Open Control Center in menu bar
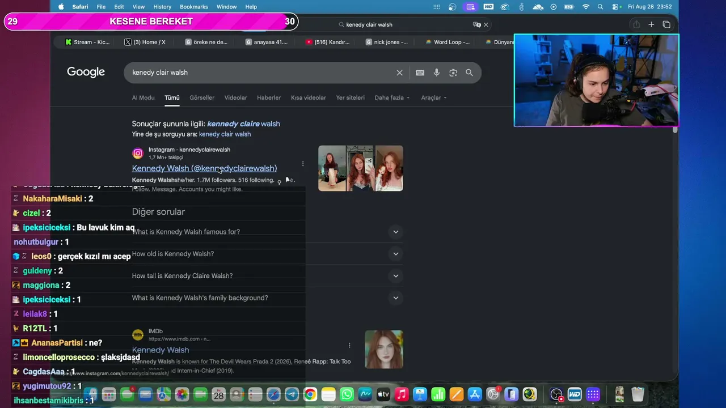726x408 pixels. click(615, 7)
